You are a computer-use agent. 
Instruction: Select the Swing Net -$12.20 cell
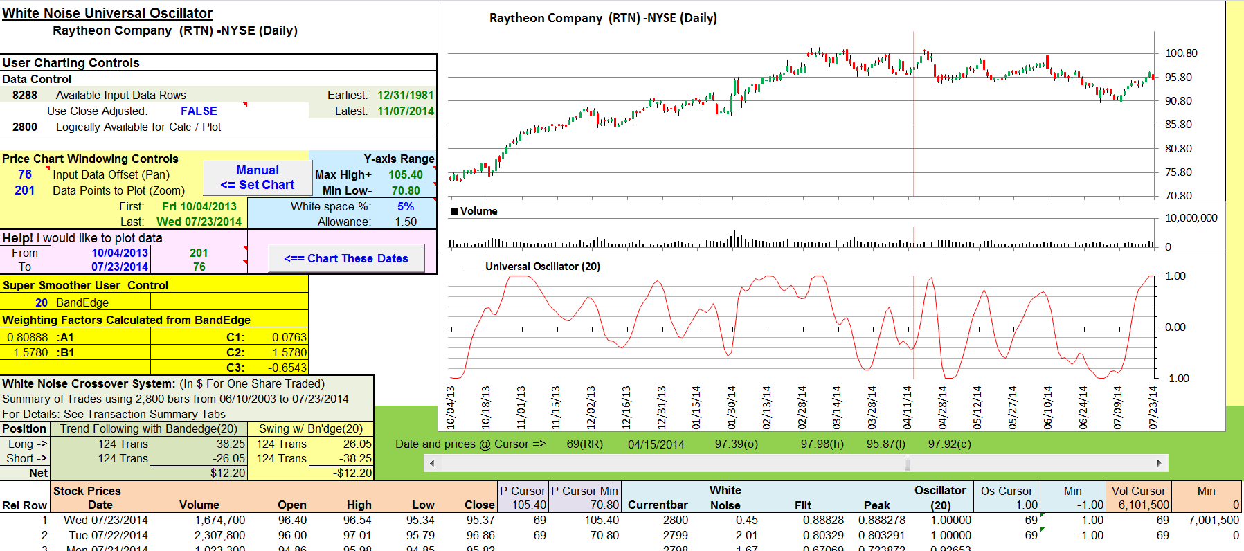tap(353, 473)
